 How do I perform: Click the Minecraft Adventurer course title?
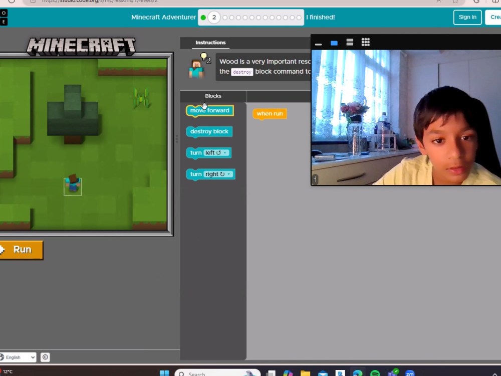tap(163, 17)
